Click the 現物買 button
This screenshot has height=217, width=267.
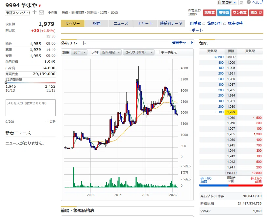209,12
